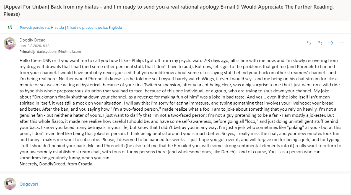
Task: Open the more actions ellipsis menu
Action: tap(341, 43)
